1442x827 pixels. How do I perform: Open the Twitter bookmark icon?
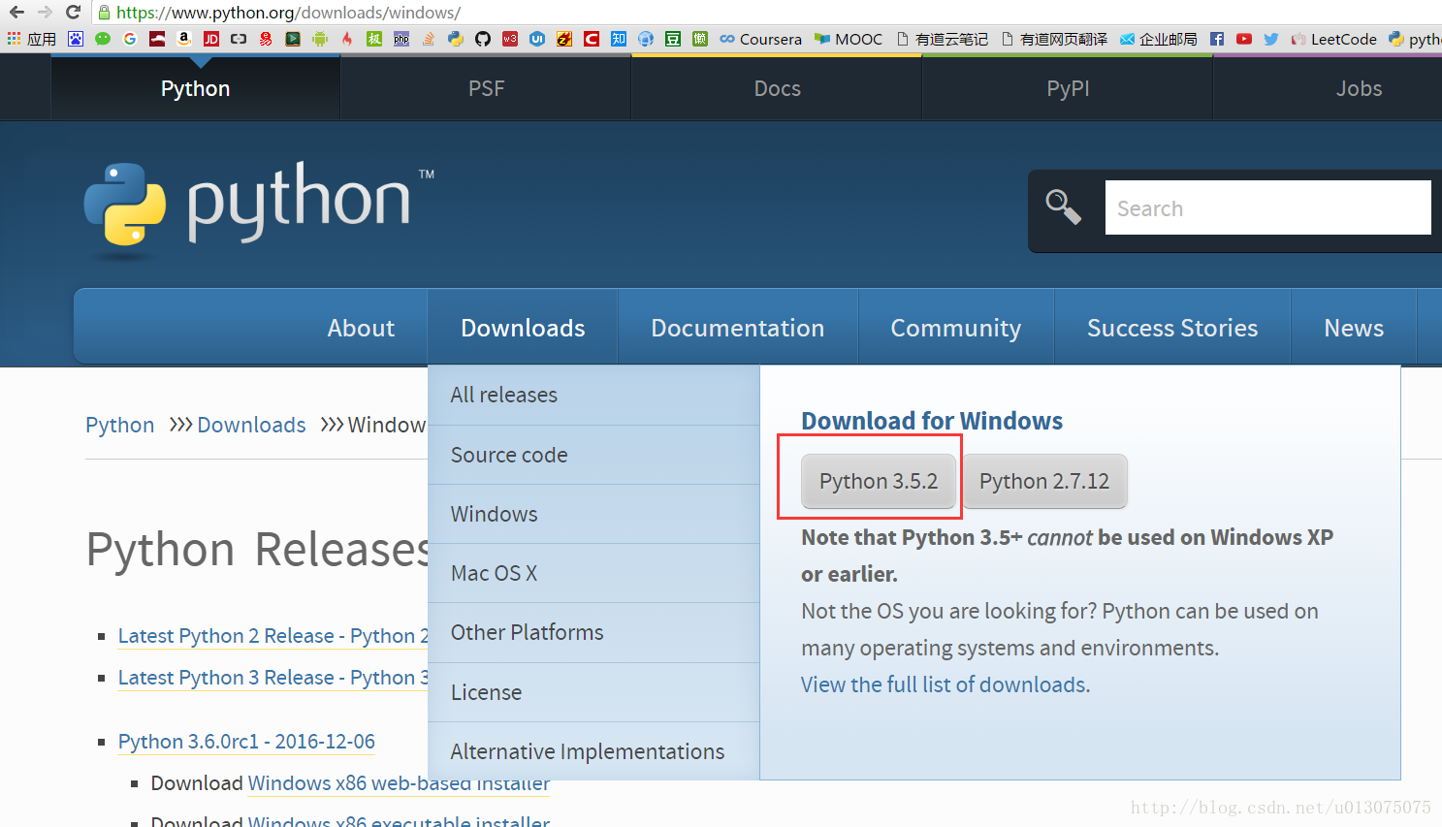click(x=1271, y=39)
